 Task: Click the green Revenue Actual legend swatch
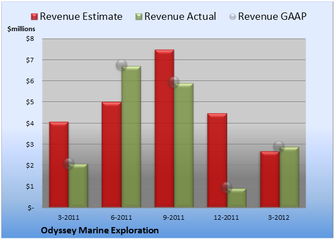pos(139,17)
